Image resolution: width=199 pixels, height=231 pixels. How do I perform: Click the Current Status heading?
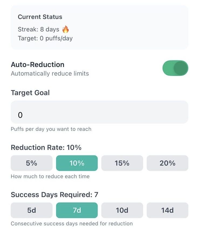click(x=40, y=17)
